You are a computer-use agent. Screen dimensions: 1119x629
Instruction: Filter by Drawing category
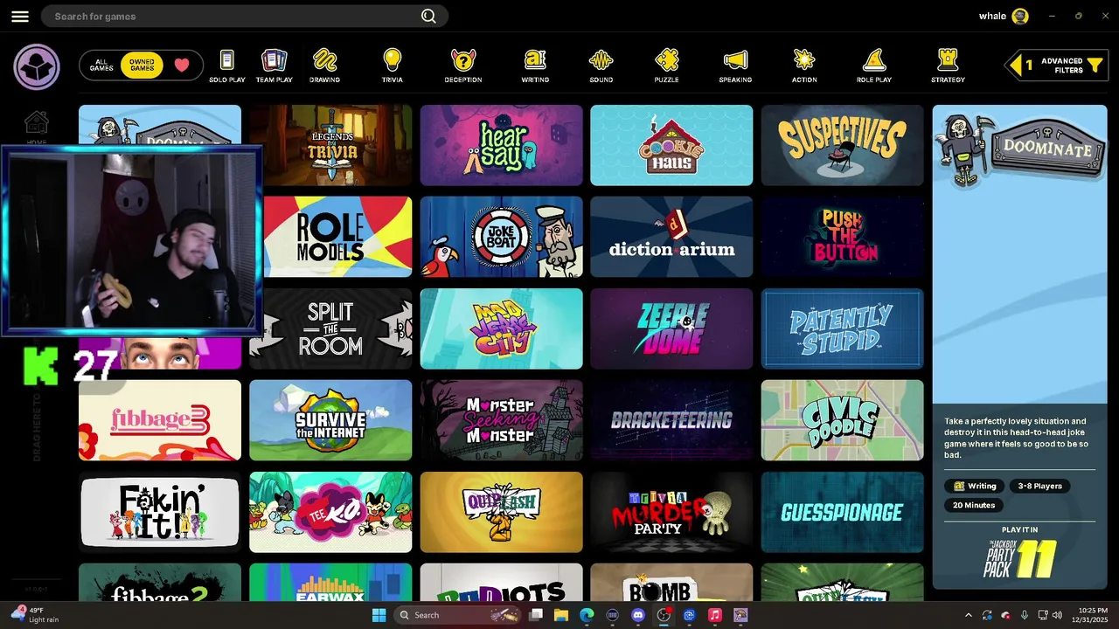click(324, 66)
